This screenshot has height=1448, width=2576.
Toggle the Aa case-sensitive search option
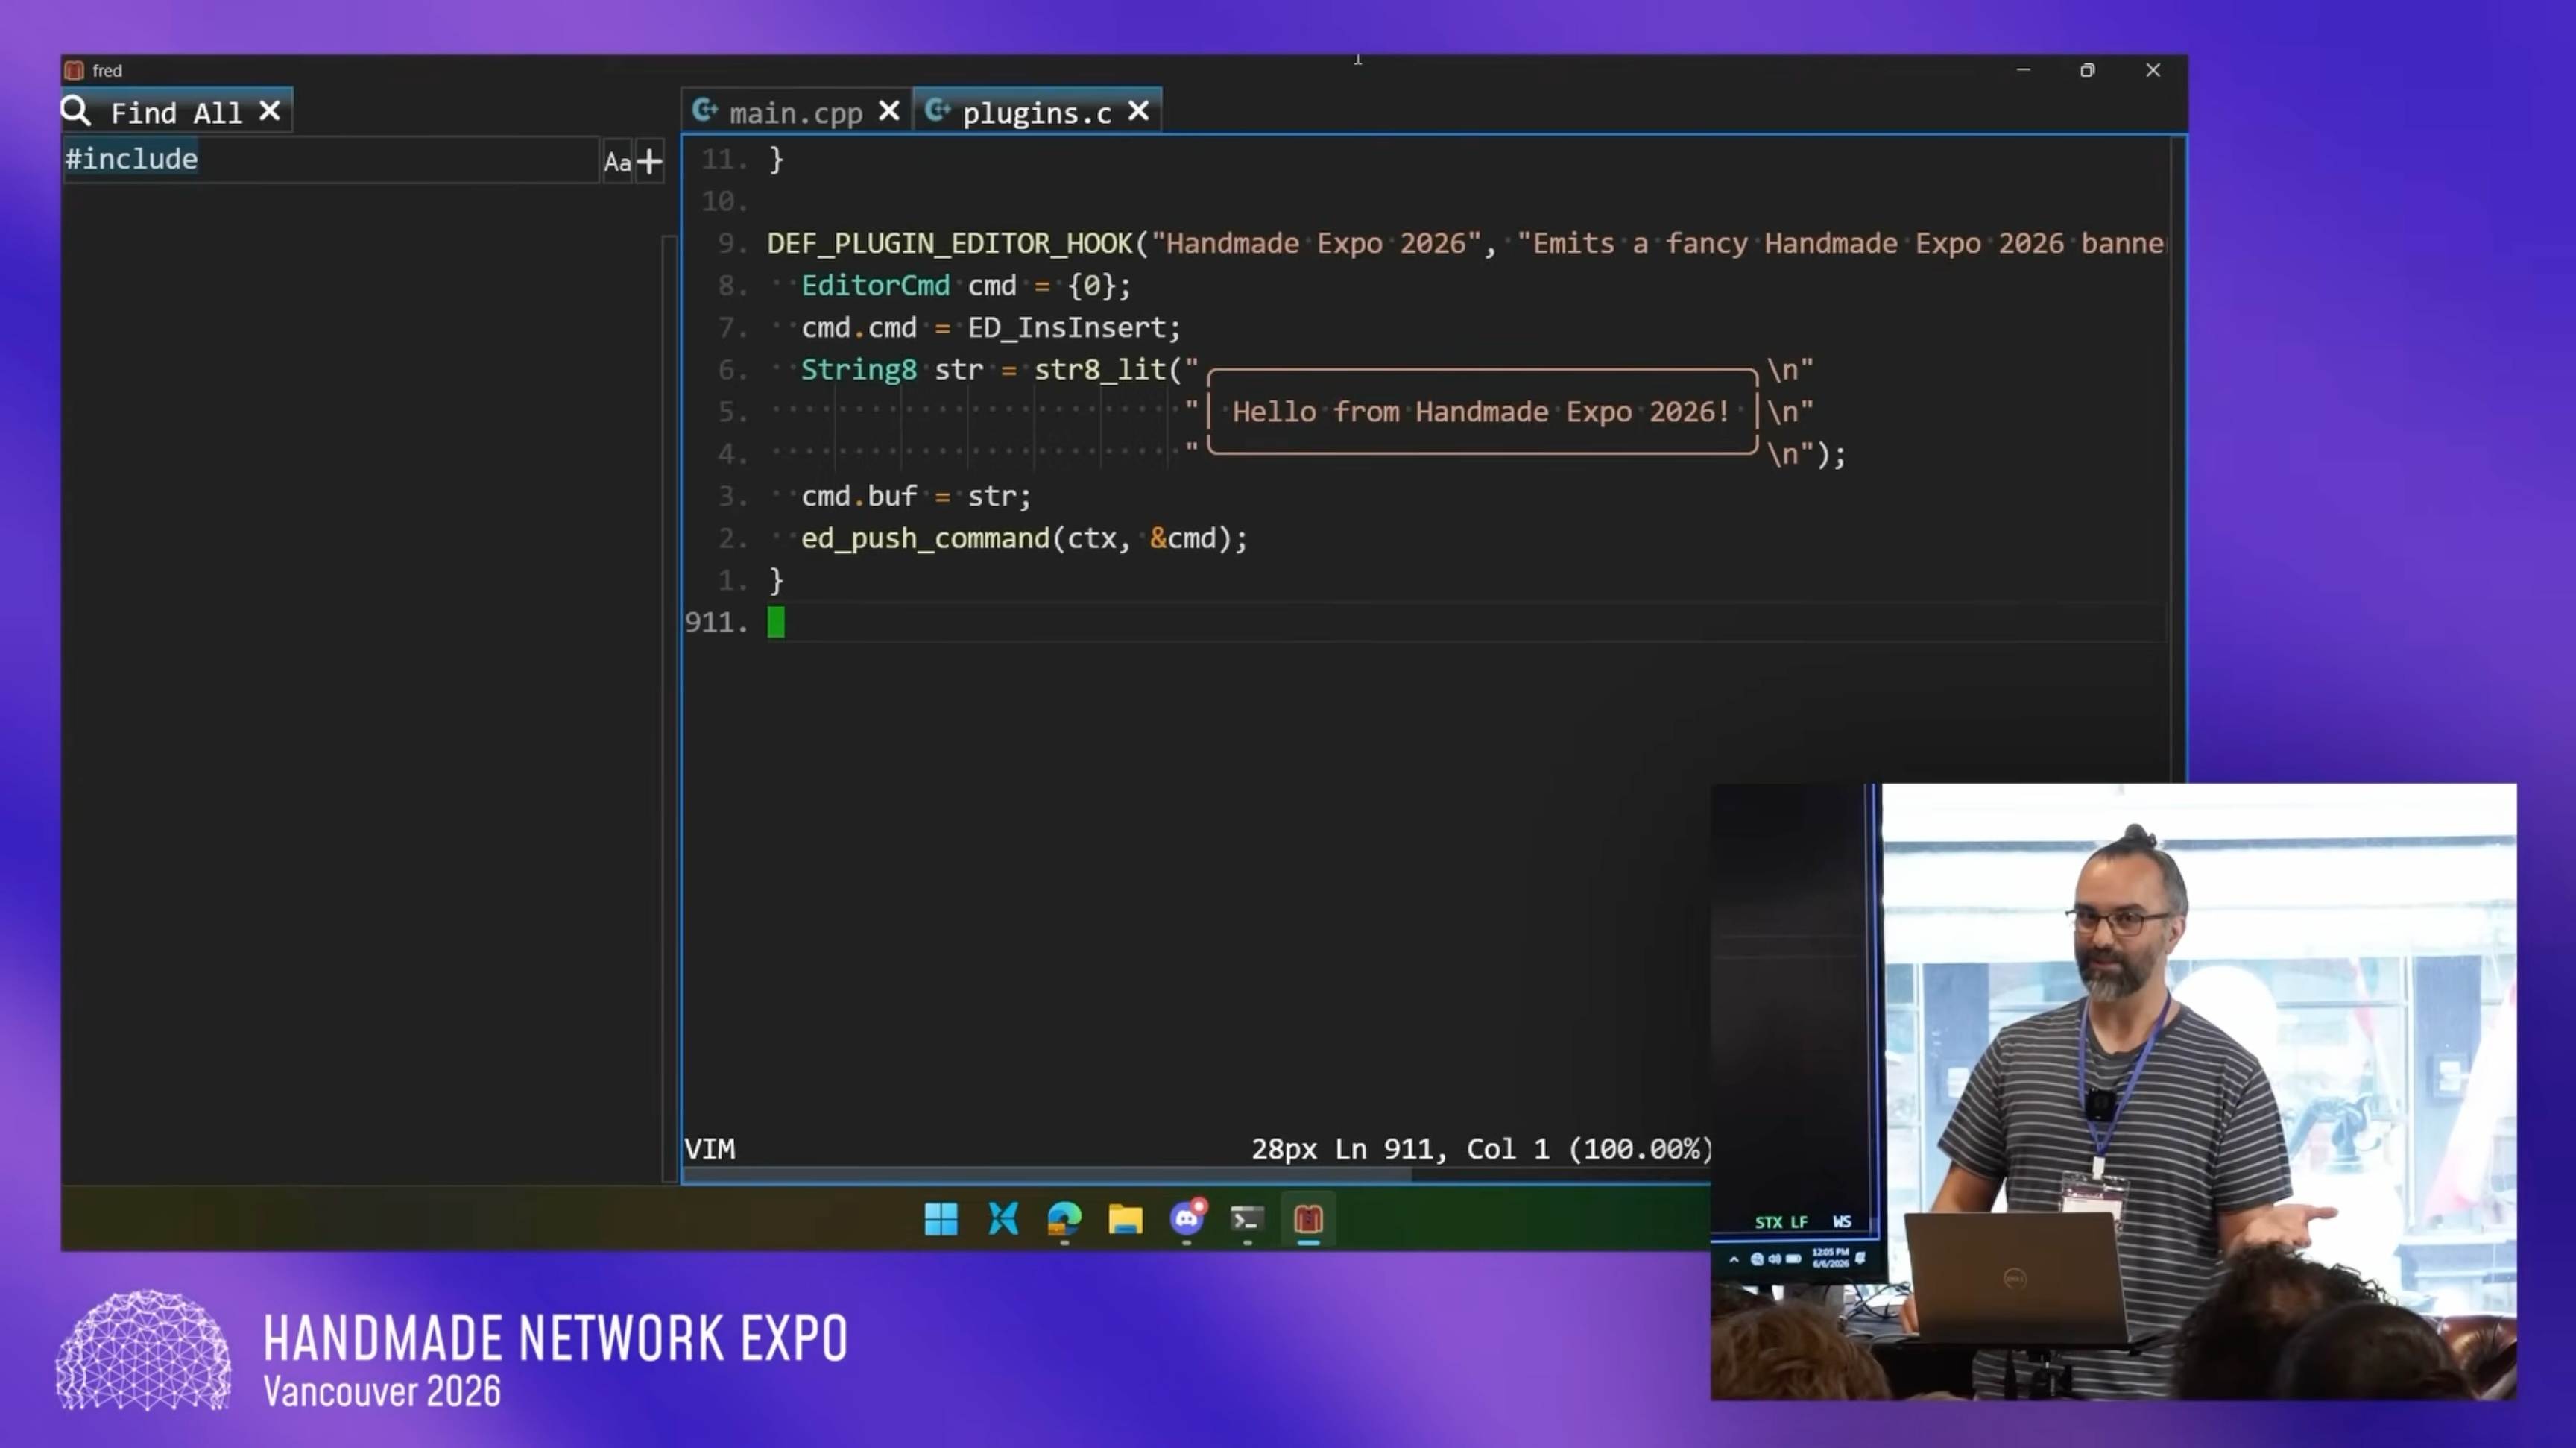[x=617, y=162]
